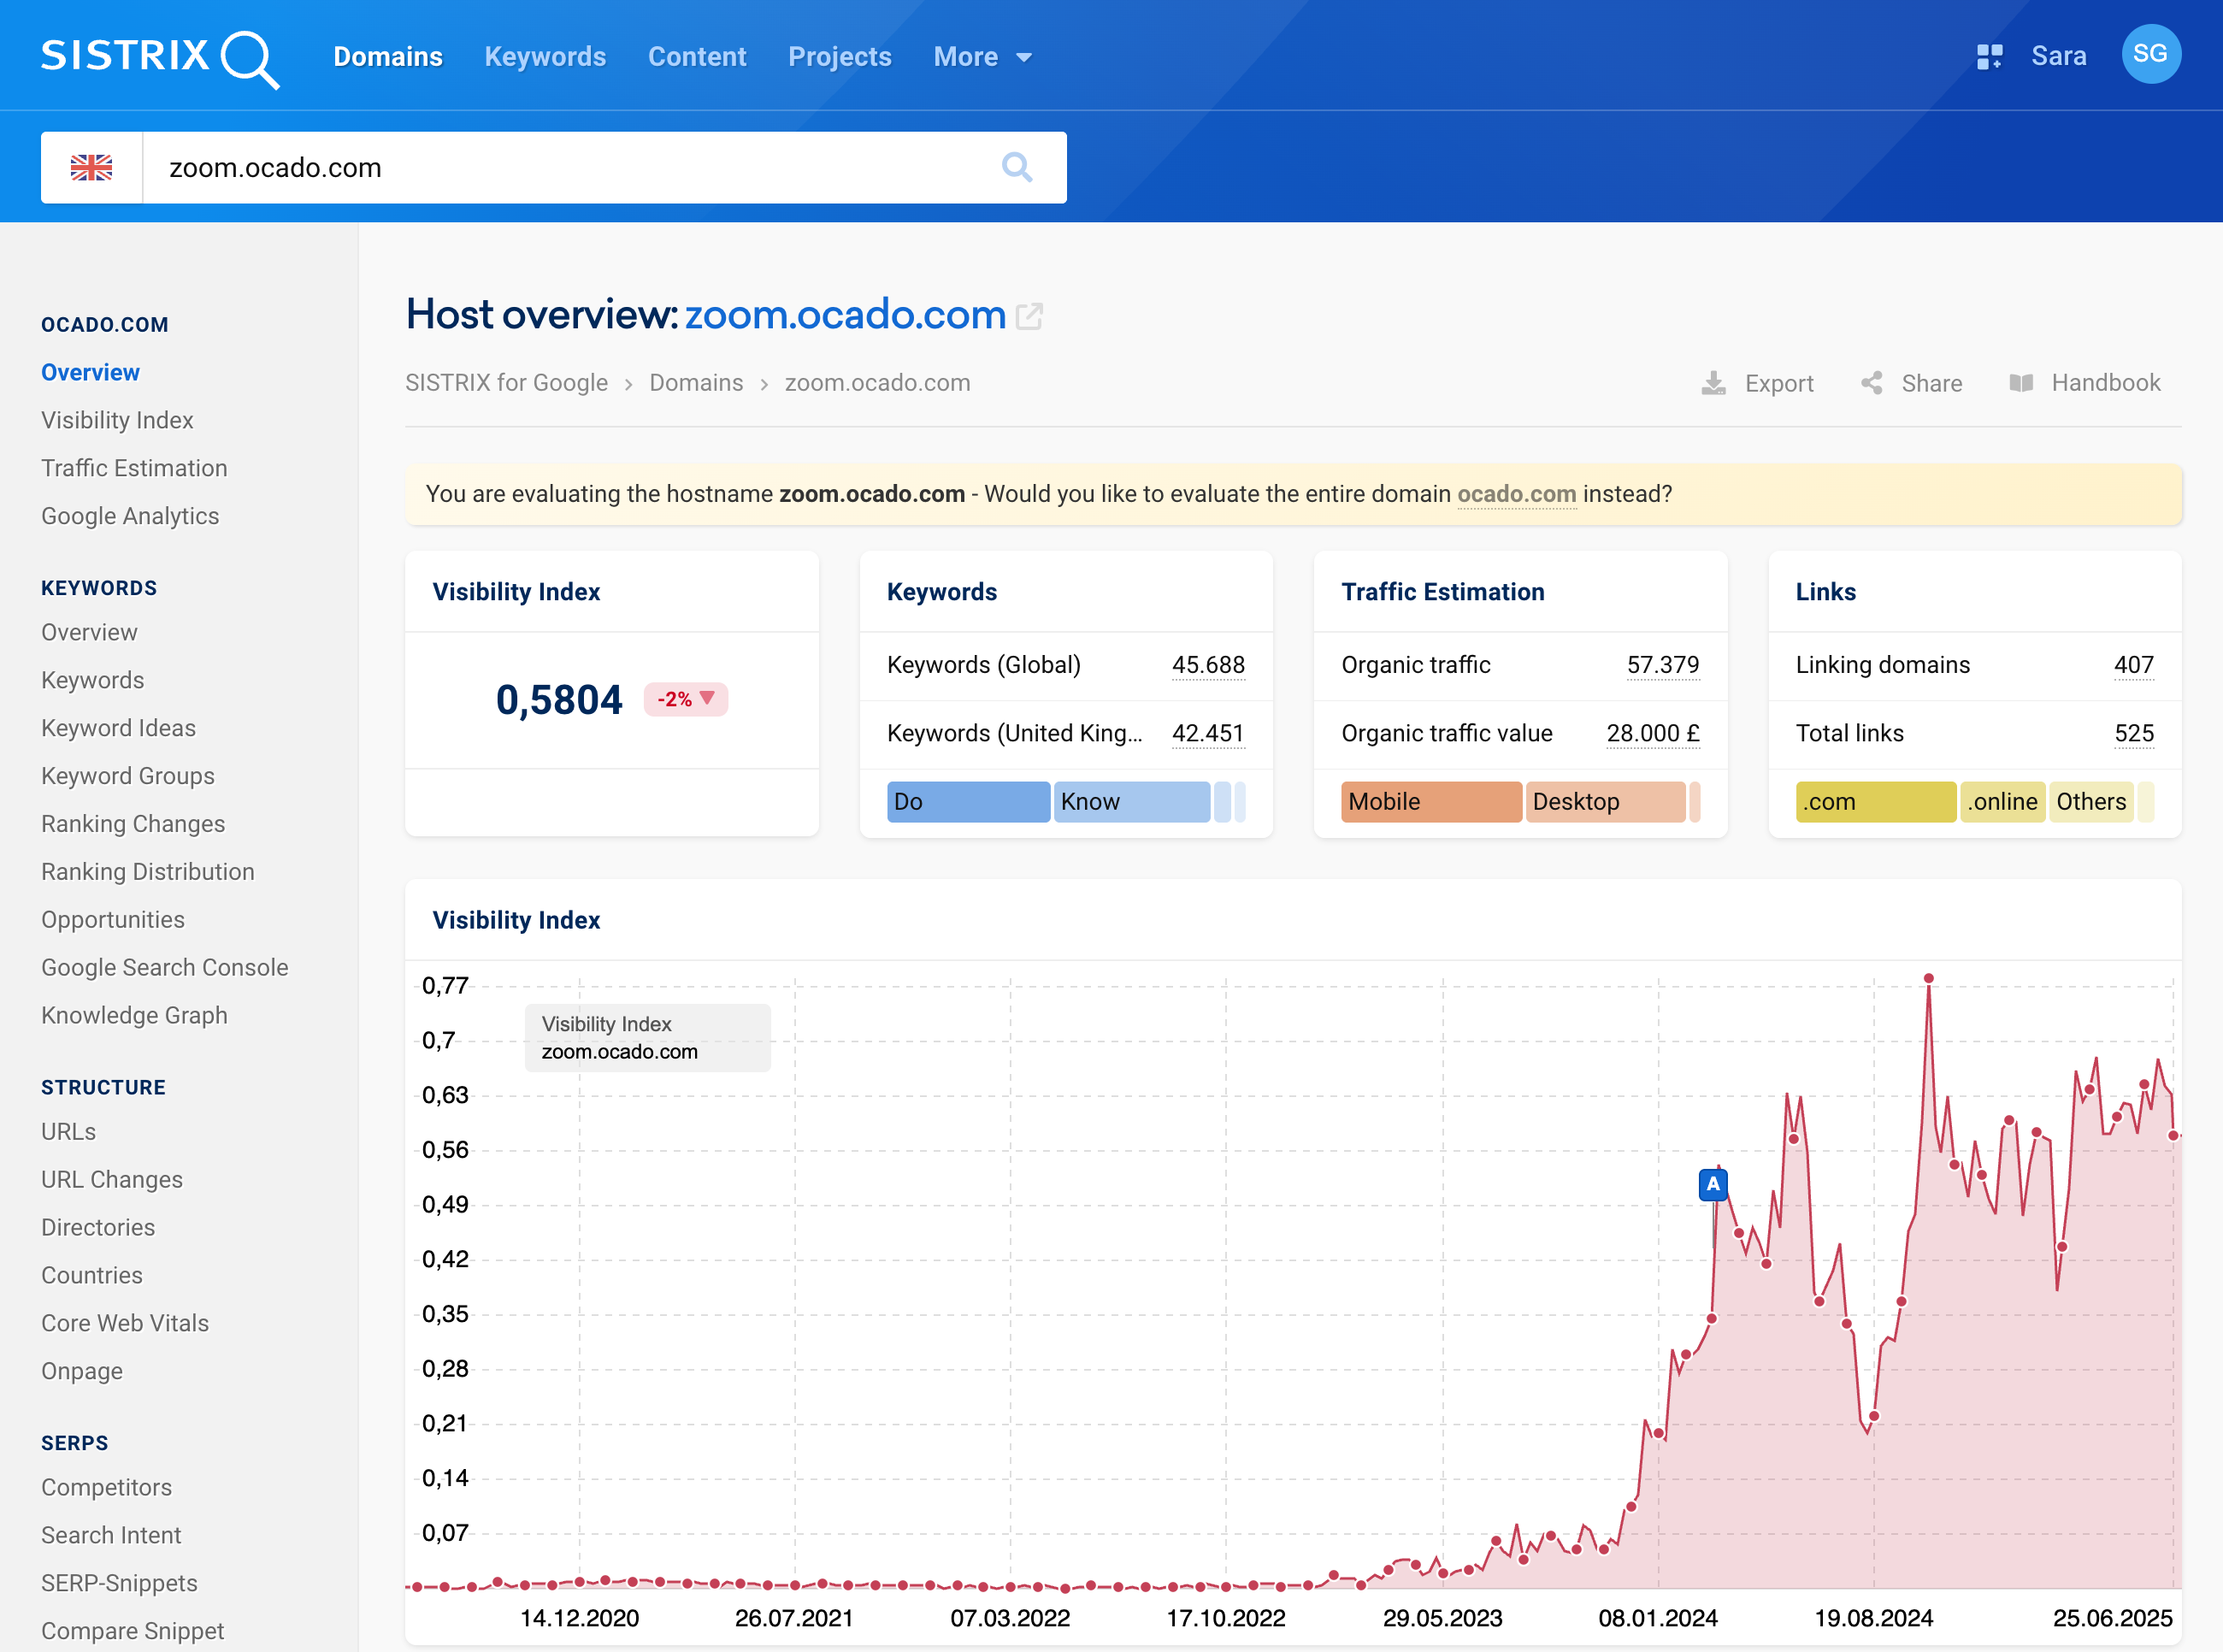Click the UK flag country selector

coord(92,167)
